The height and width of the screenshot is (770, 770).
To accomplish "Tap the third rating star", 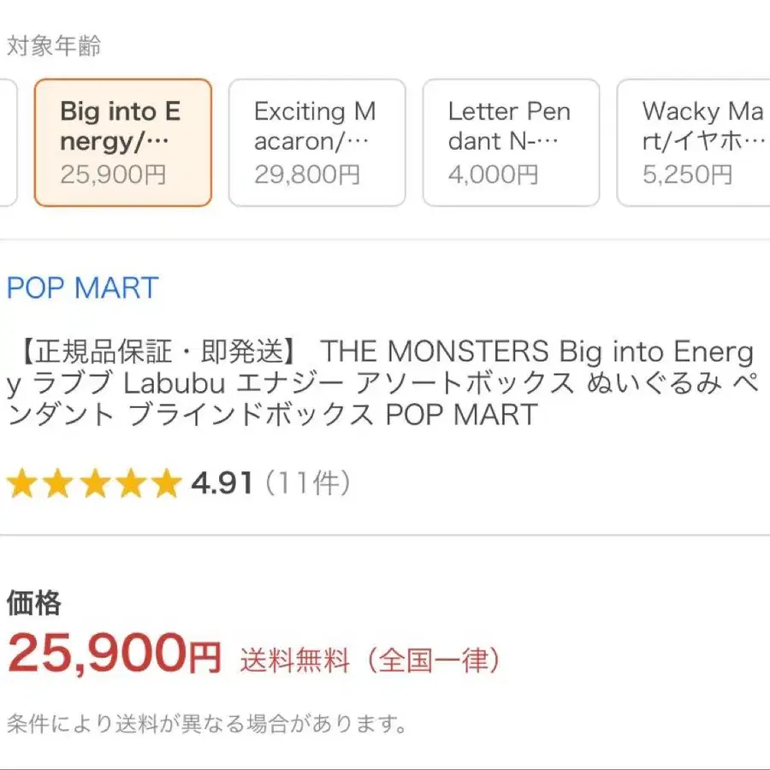I will (94, 484).
